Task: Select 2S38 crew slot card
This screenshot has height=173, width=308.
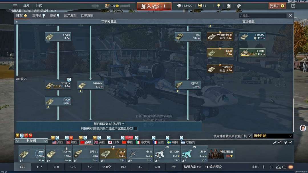Action: pos(113,154)
